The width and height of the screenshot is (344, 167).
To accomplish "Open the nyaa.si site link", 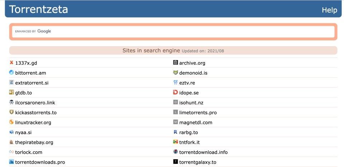I will (23, 132).
